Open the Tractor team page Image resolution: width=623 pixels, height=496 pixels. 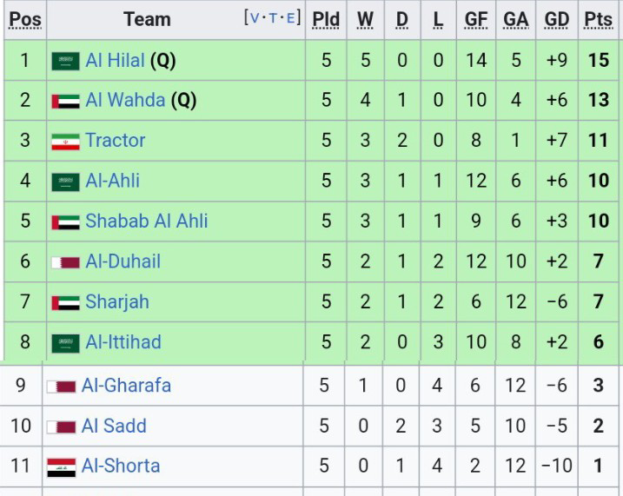point(115,140)
